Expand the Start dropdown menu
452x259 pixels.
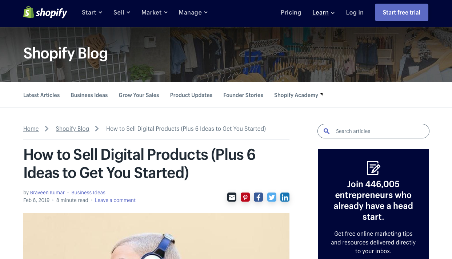pos(92,12)
